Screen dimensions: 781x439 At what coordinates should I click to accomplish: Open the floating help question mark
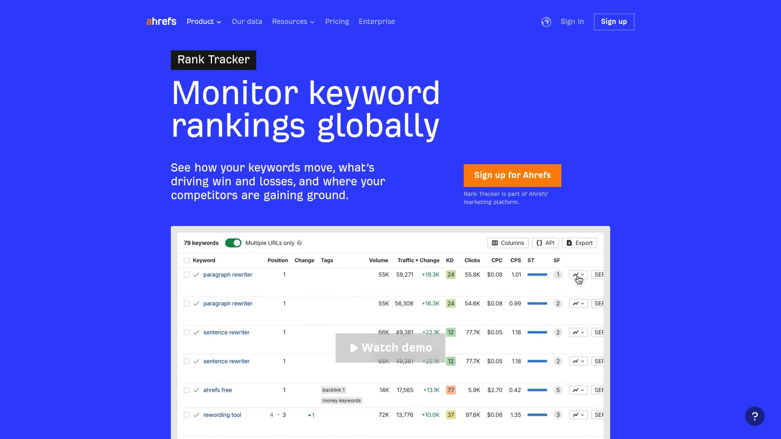(755, 416)
